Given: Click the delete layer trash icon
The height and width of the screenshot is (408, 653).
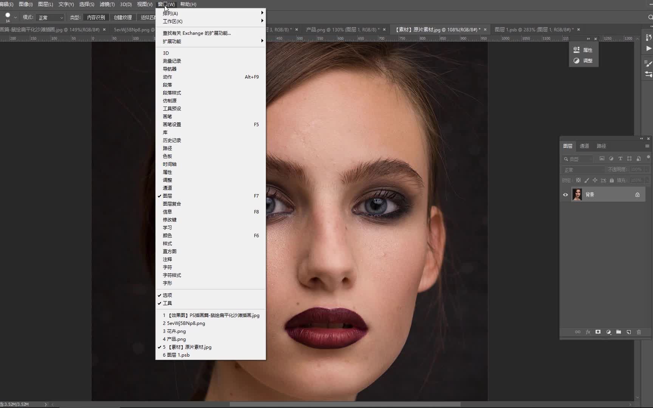Looking at the screenshot, I should click(x=639, y=332).
